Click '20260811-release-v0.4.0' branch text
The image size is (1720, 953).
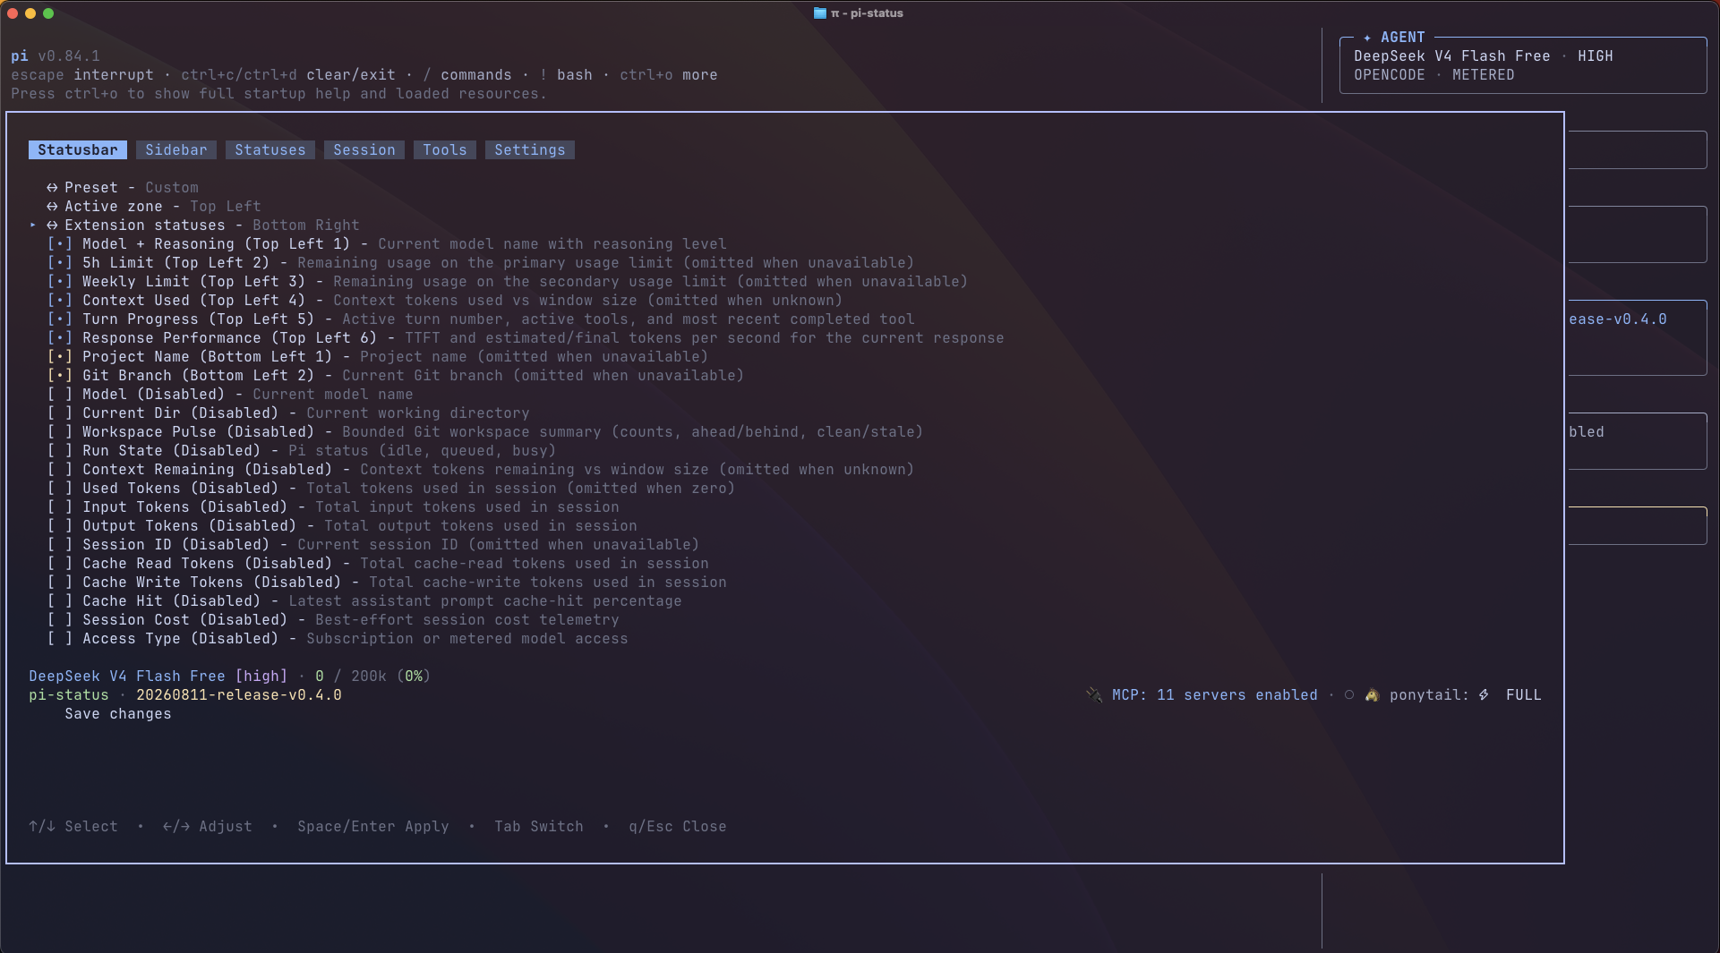[x=239, y=695]
